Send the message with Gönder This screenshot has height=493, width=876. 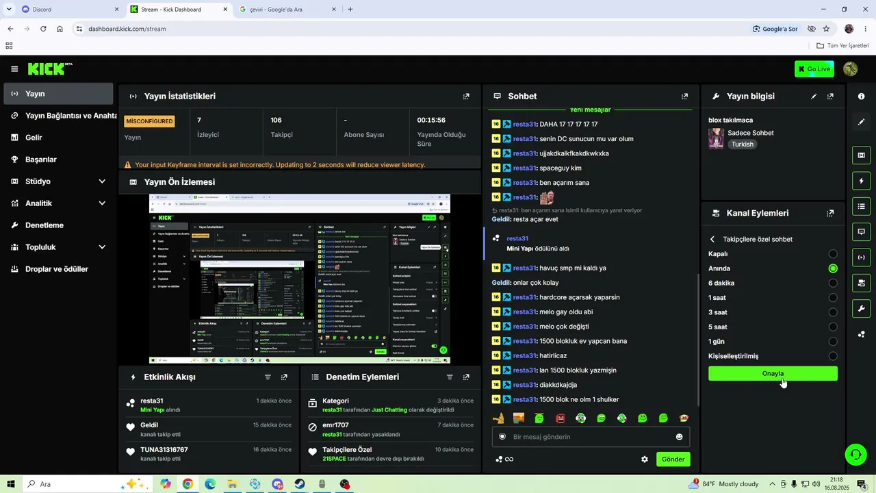(x=673, y=459)
